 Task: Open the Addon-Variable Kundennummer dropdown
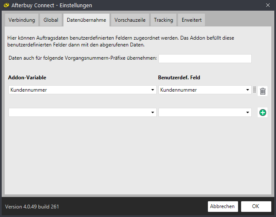point(83,90)
